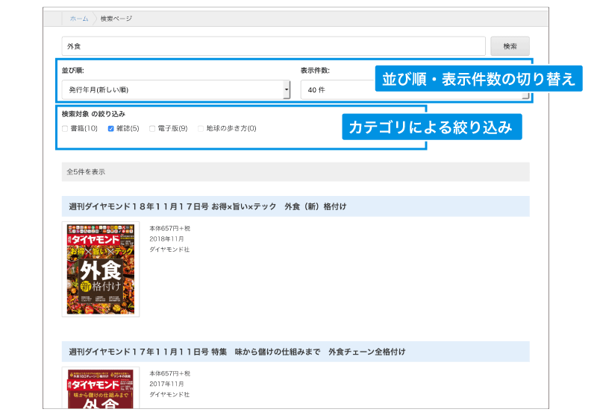Click ダイヤモンド社 under the 2017 issue

coord(169,395)
